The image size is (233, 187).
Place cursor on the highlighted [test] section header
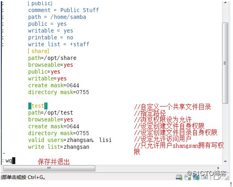coord(38,106)
